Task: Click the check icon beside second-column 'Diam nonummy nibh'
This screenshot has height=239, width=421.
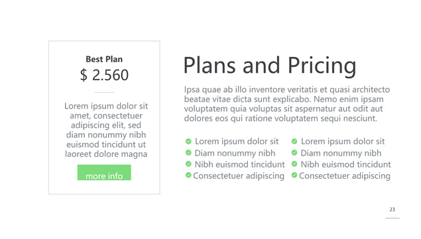Action: tap(294, 153)
